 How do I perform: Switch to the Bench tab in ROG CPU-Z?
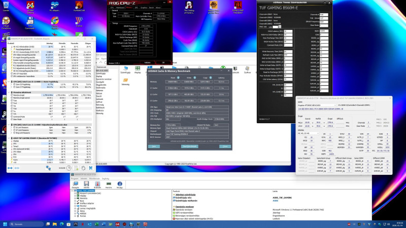(x=151, y=8)
